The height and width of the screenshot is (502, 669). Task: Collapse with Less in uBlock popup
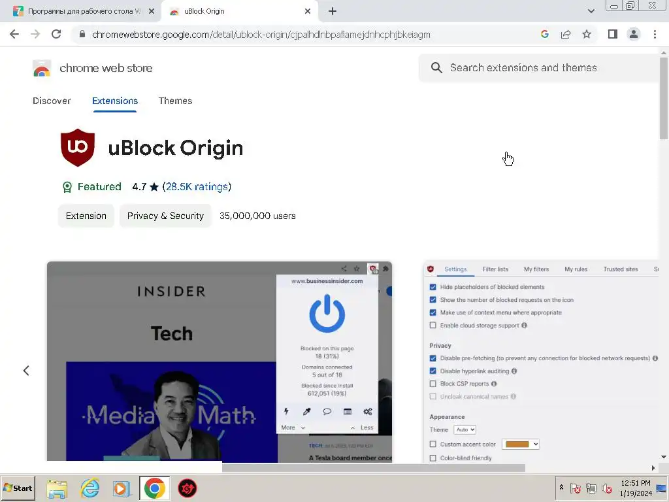(x=362, y=427)
